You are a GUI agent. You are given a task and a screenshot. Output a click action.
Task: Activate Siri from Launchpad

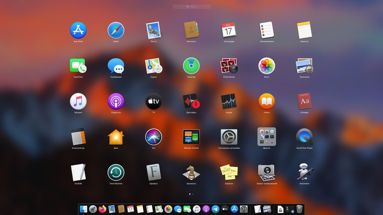click(153, 137)
